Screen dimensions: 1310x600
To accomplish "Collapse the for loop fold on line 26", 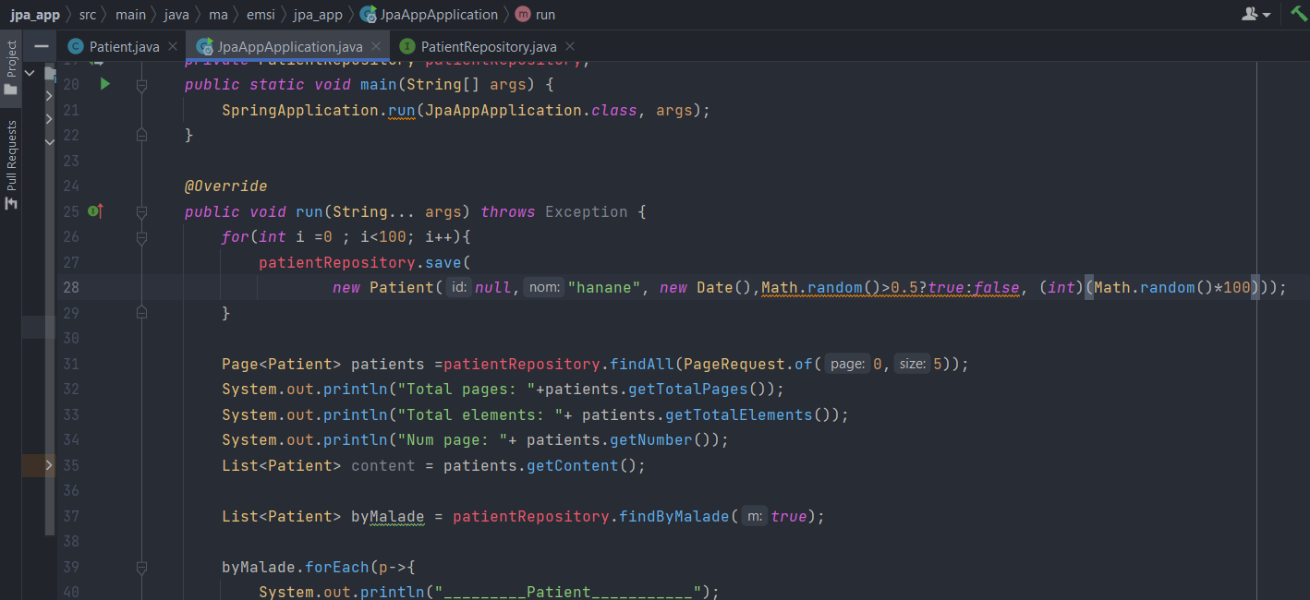I will point(141,235).
